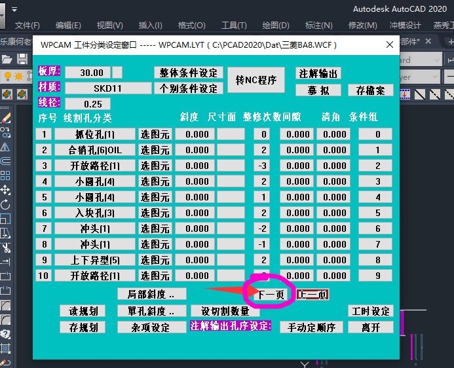
Task: Click the 整体条件设定 button
Action: click(x=189, y=73)
